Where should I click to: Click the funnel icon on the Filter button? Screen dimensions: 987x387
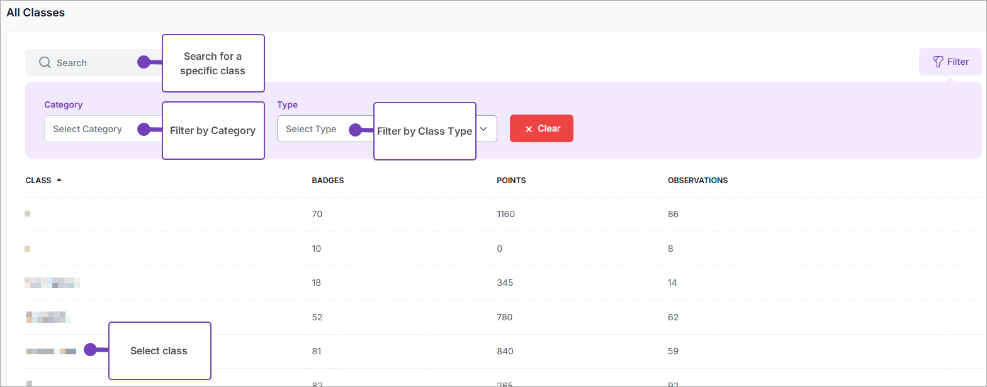pos(938,62)
